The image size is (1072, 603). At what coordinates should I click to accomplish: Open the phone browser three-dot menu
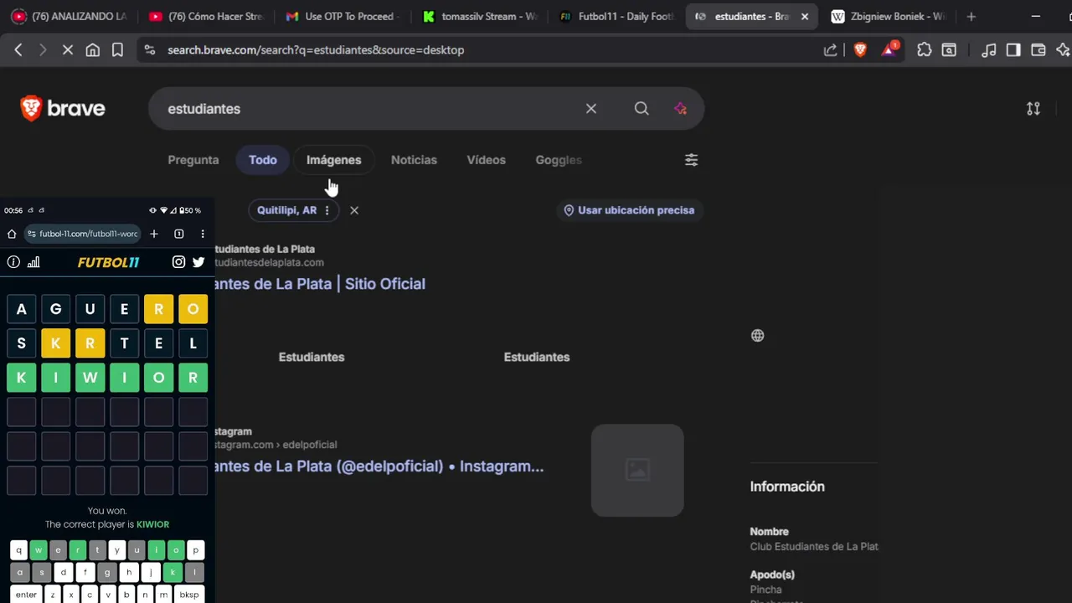[x=203, y=234]
